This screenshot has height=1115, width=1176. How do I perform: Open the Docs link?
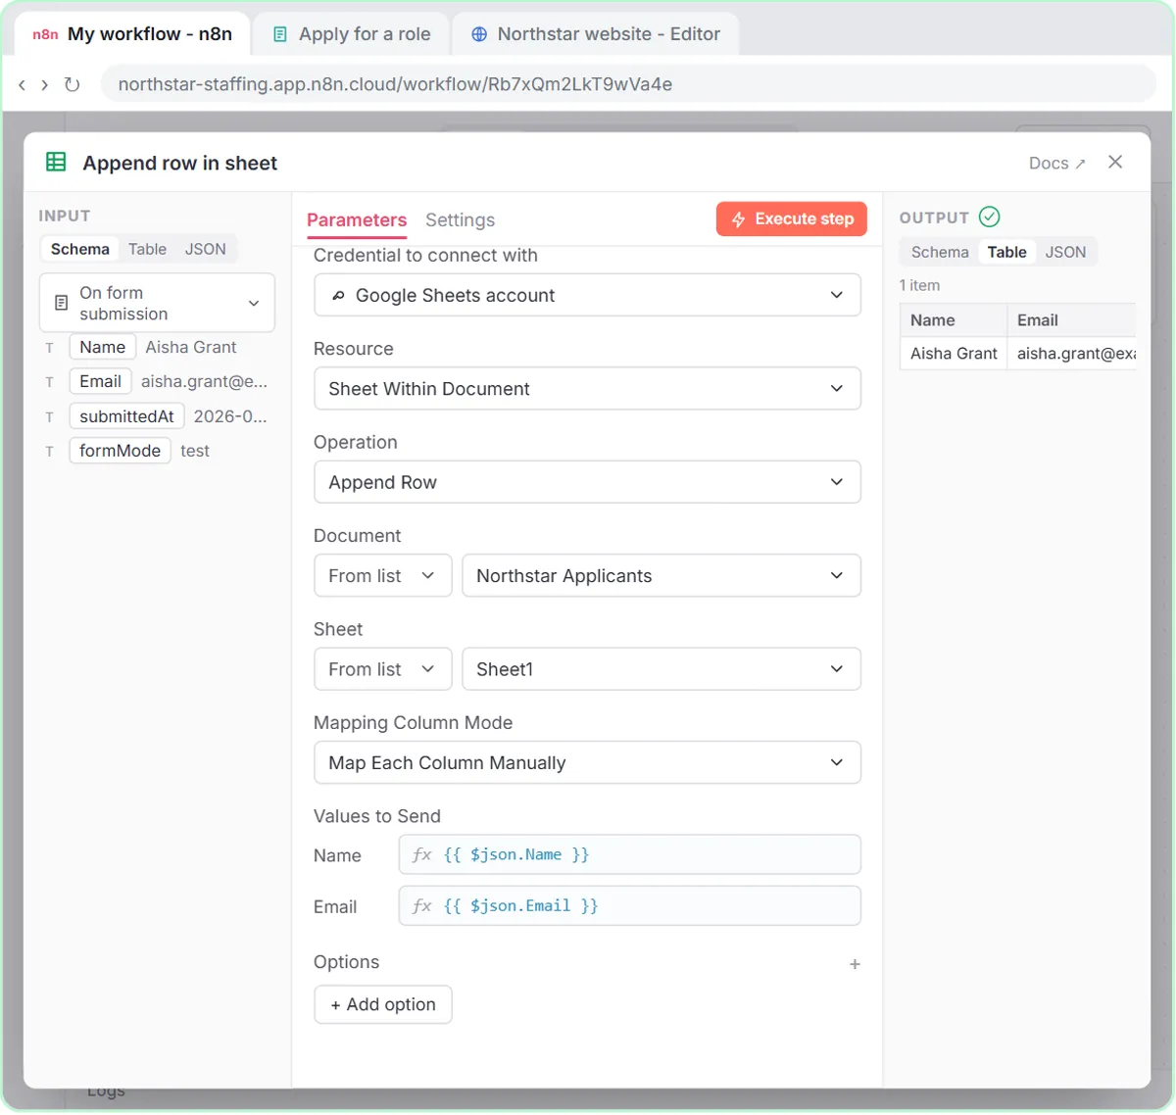(1056, 164)
